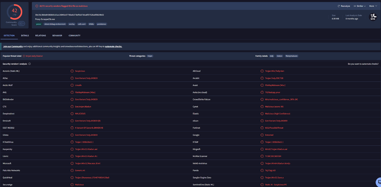Click the warning icon for CrowdStrike Falcon result
This screenshot has width=381, height=187.
click(262, 99)
